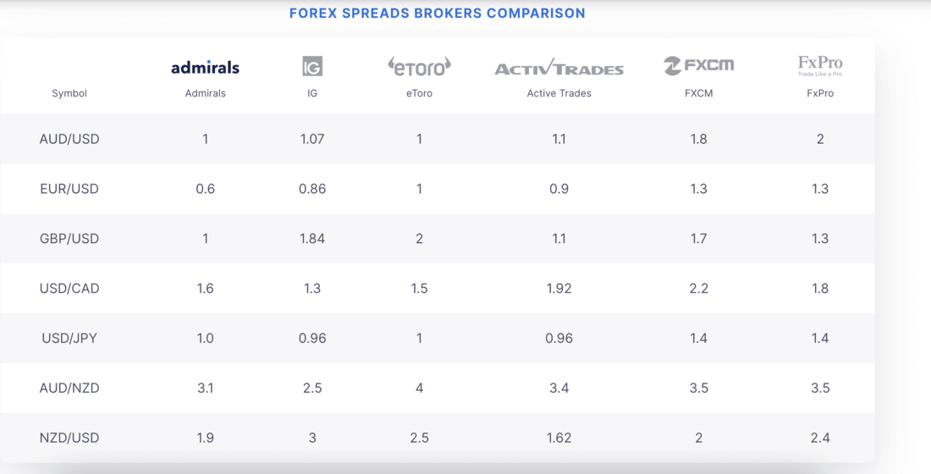Click the eToro text label under logo
Viewport: 931px width, 474px height.
point(419,93)
